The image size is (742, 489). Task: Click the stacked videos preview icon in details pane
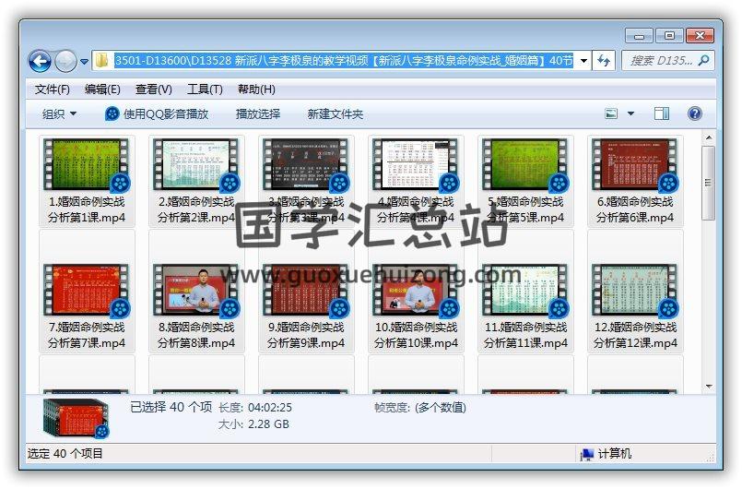coord(76,417)
